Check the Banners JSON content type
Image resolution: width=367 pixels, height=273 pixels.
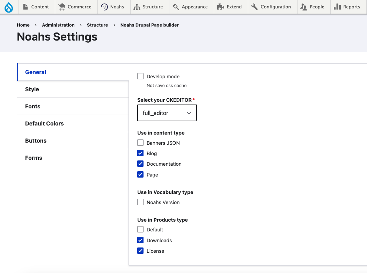140,143
